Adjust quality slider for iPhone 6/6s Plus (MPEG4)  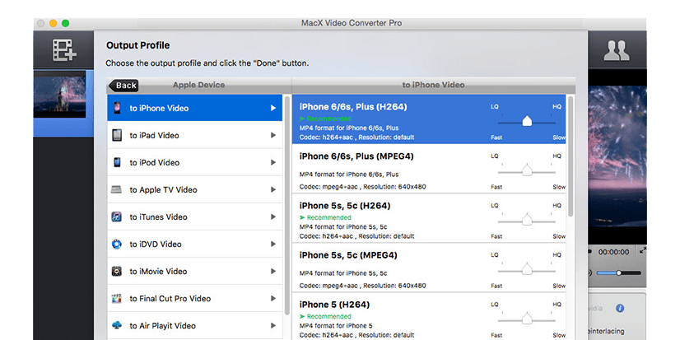coord(527,170)
